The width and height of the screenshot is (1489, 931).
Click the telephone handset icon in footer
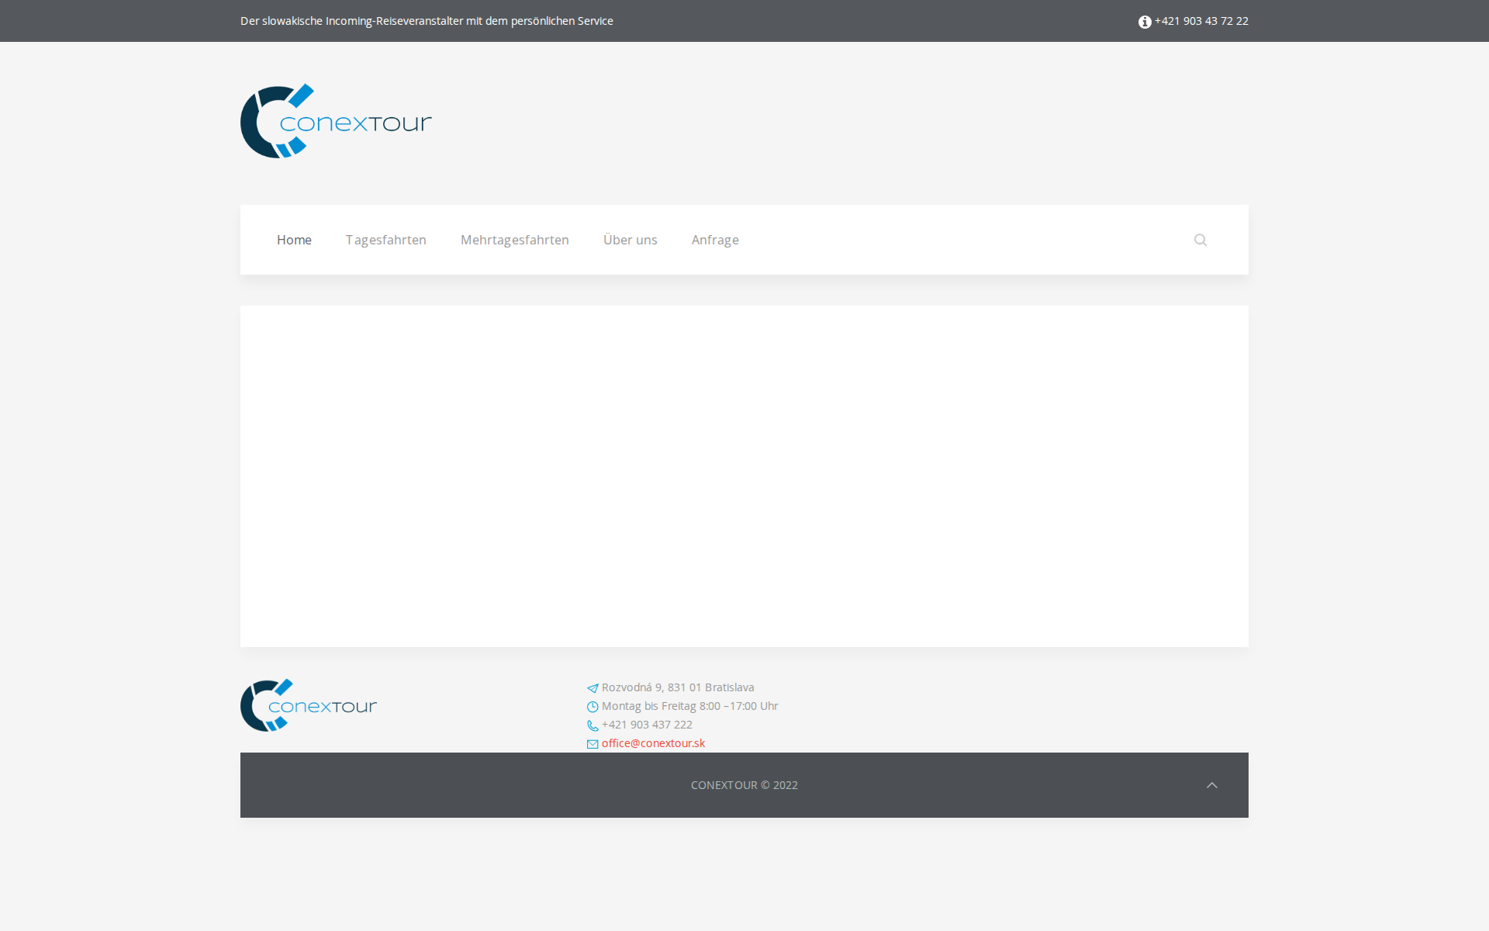(x=592, y=725)
